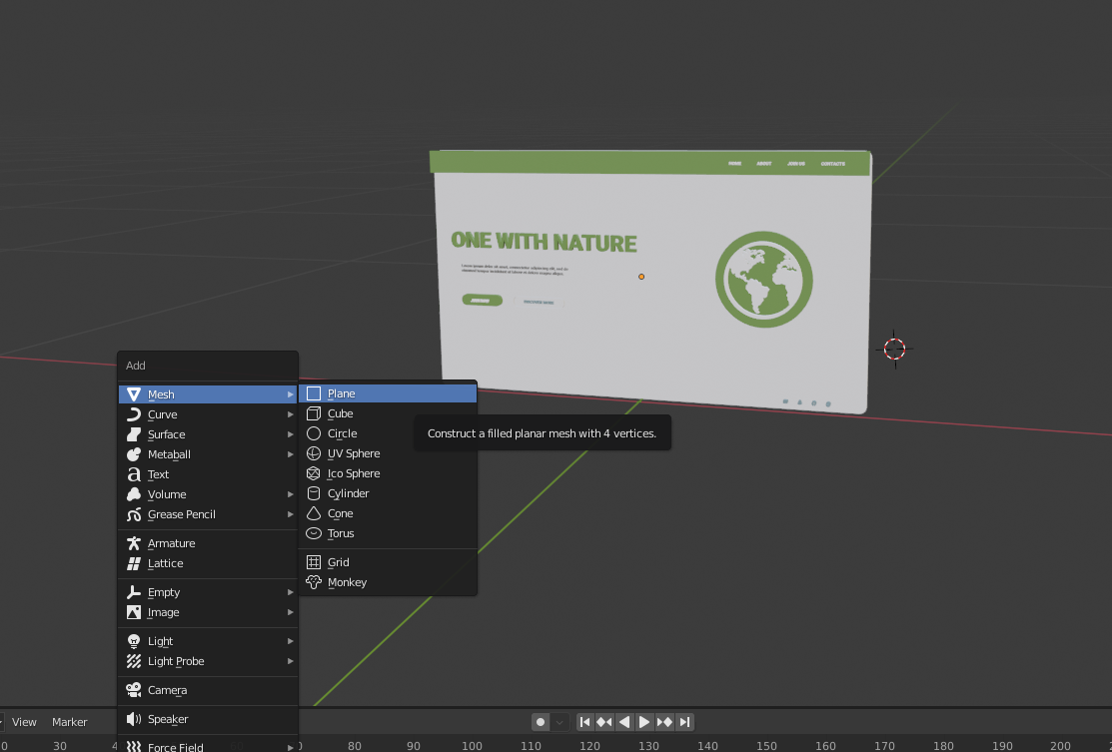Viewport: 1112px width, 752px height.
Task: Click the Armature icon
Action: 133,543
